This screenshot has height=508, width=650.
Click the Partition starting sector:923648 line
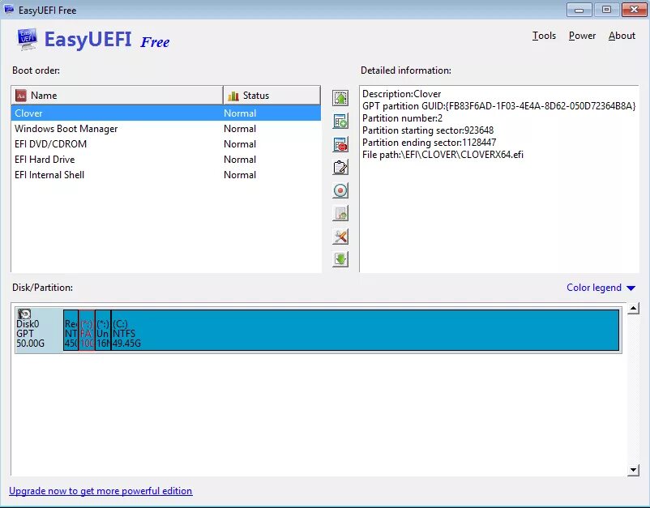coord(428,130)
